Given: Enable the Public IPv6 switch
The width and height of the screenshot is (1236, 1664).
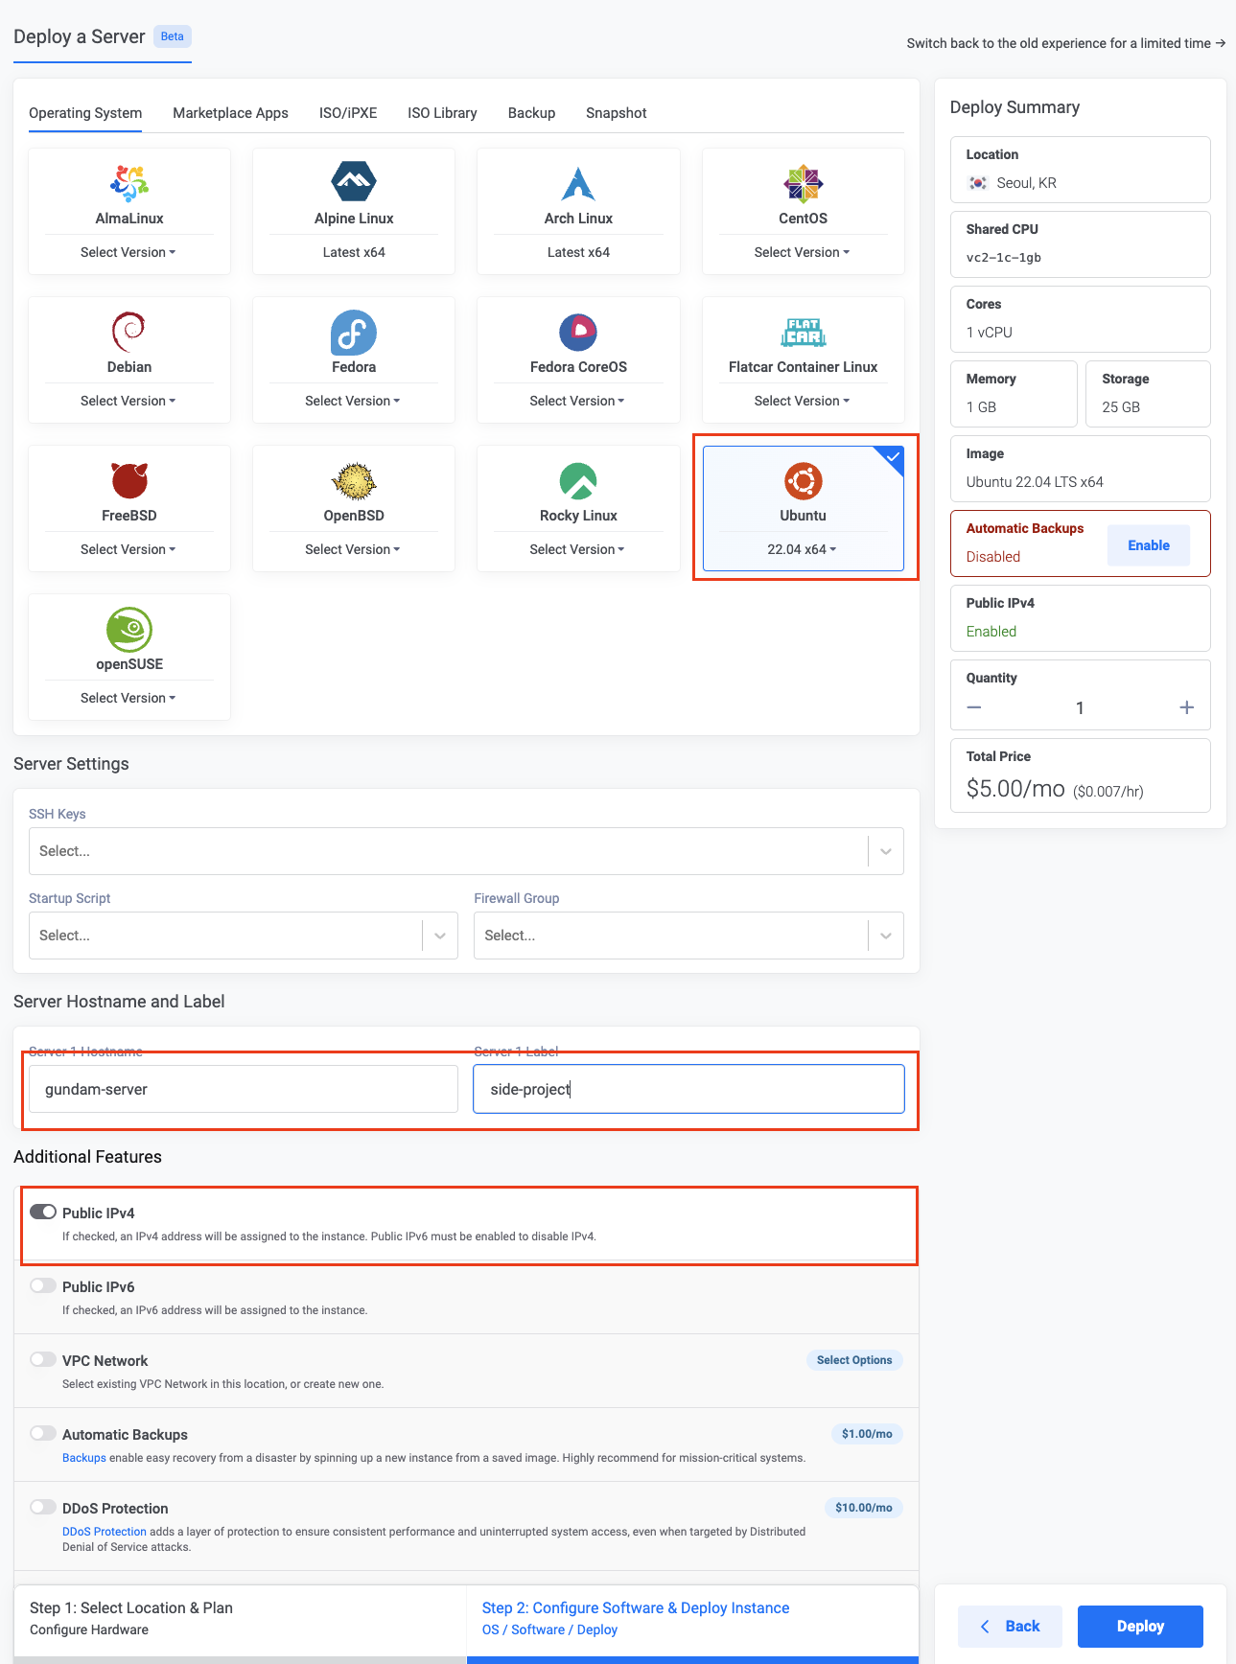Looking at the screenshot, I should click(x=43, y=1285).
